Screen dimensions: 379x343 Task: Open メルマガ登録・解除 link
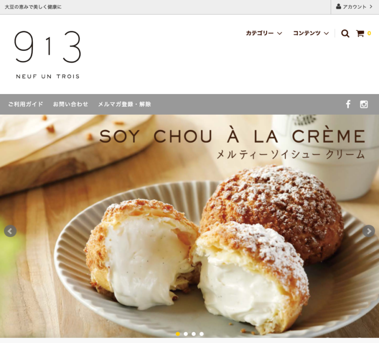tap(124, 104)
